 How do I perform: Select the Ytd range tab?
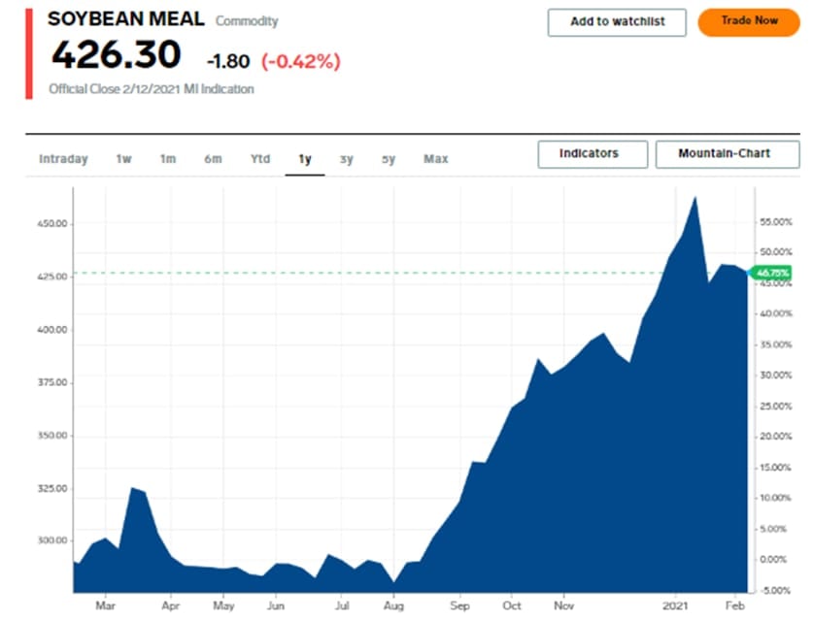[x=260, y=159]
